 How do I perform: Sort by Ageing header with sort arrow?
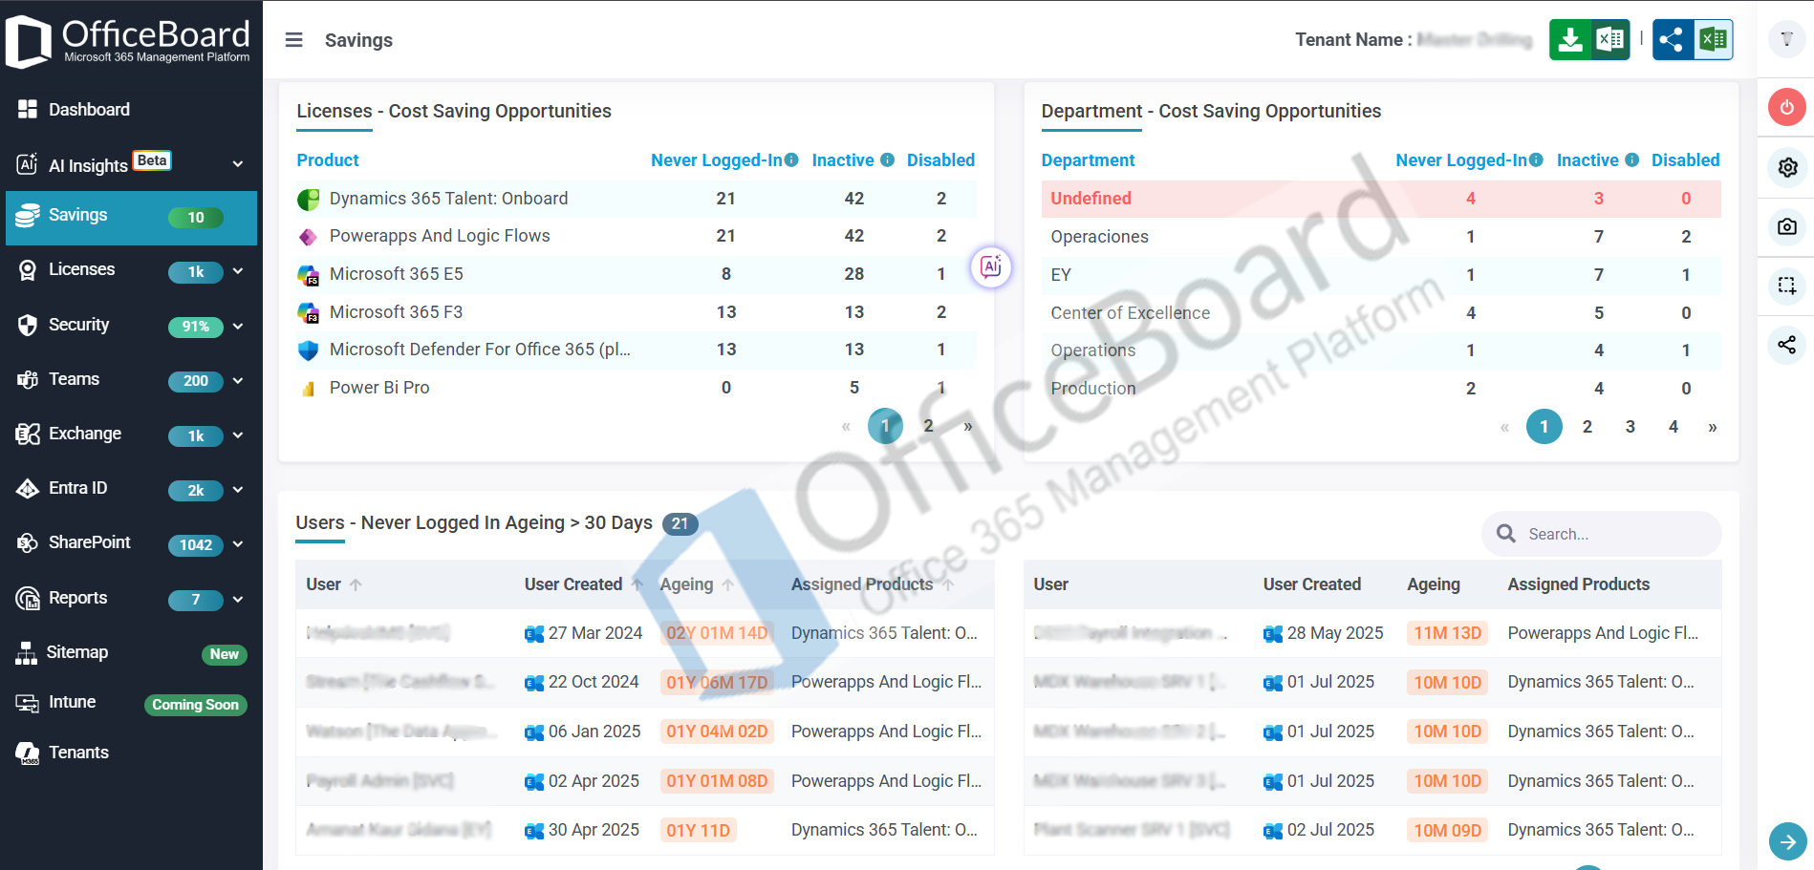coord(697,584)
